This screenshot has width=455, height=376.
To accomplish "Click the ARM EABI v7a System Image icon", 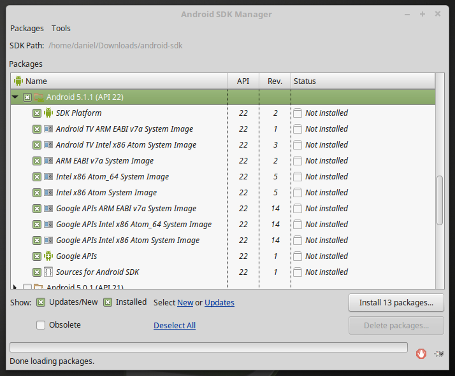I will [48, 160].
